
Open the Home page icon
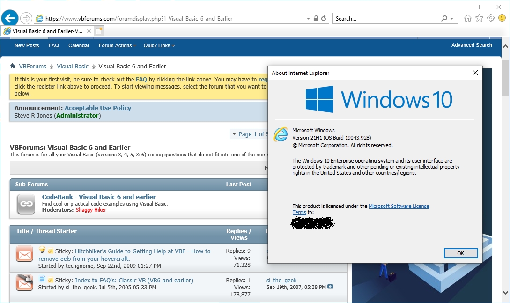tap(467, 18)
